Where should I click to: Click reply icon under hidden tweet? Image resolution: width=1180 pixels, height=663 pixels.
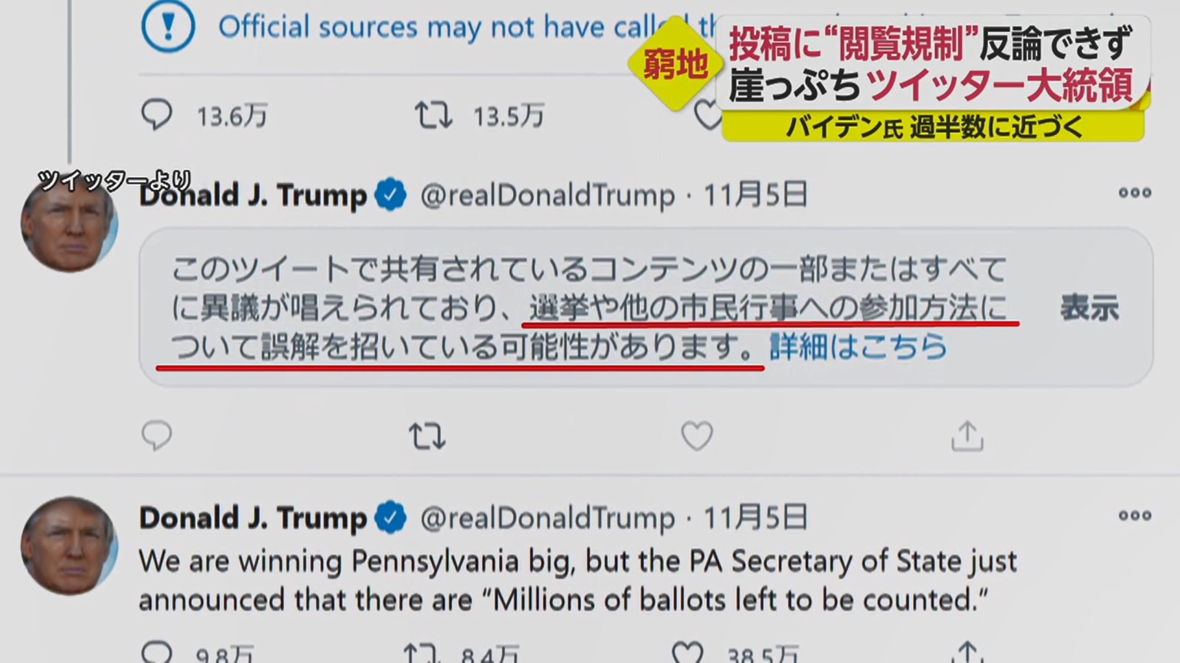click(156, 436)
